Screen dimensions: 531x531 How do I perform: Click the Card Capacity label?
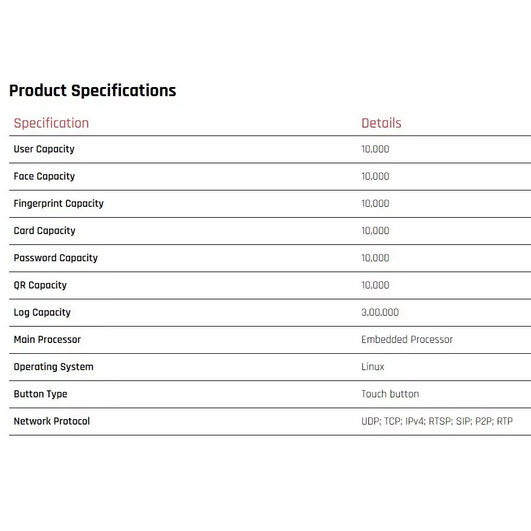click(44, 231)
